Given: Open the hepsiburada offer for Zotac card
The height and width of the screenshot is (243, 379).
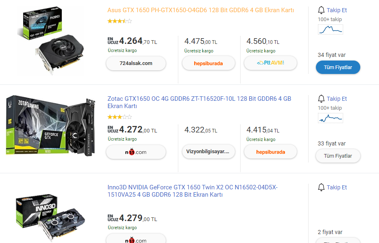Looking at the screenshot, I should 270,152.
